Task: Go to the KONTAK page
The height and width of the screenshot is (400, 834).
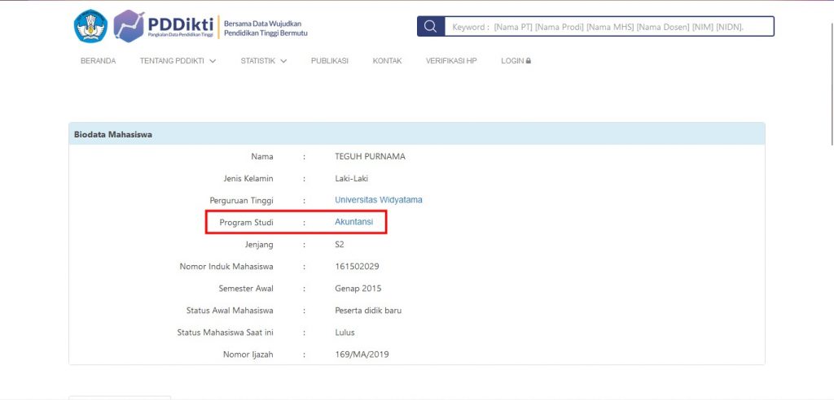Action: (387, 61)
